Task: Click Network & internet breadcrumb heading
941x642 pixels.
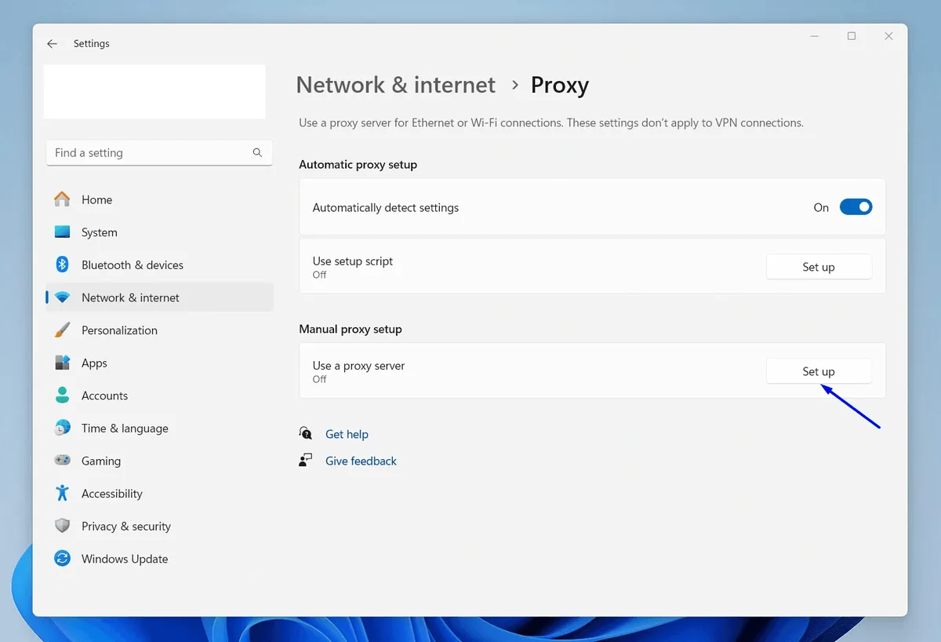Action: (396, 85)
